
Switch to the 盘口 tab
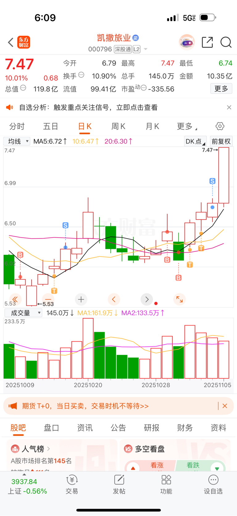[x=52, y=428]
